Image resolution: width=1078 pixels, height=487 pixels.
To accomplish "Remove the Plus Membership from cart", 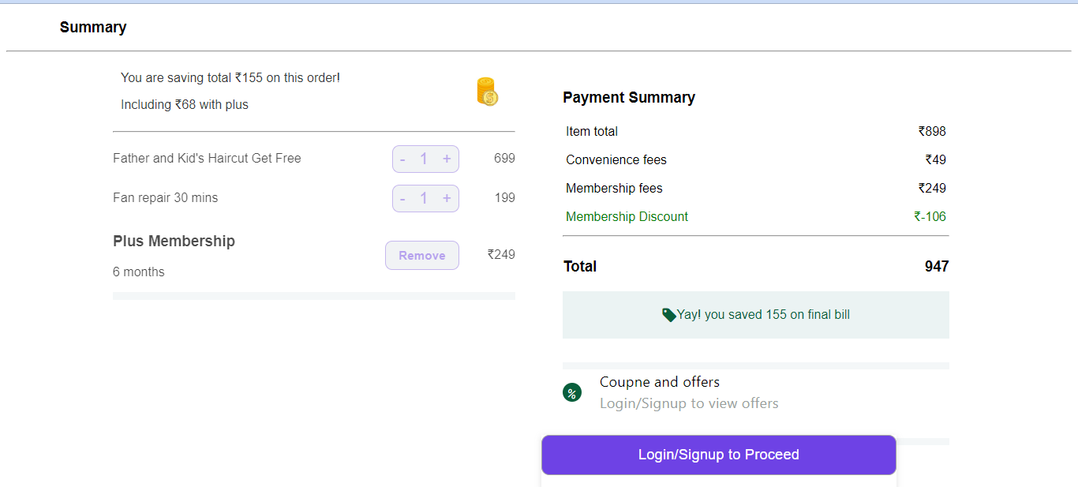I will (x=422, y=256).
